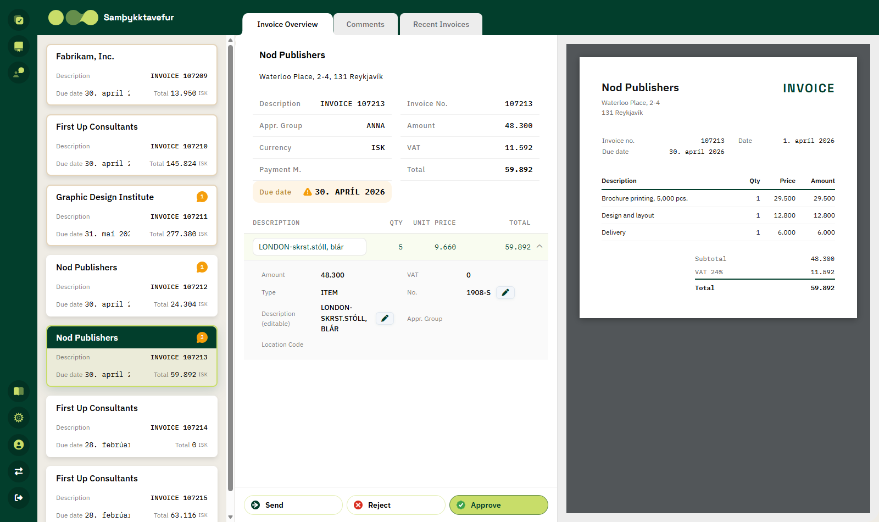The image size is (879, 522).
Task: Edit the line number 1908-S with pencil icon
Action: click(x=505, y=292)
